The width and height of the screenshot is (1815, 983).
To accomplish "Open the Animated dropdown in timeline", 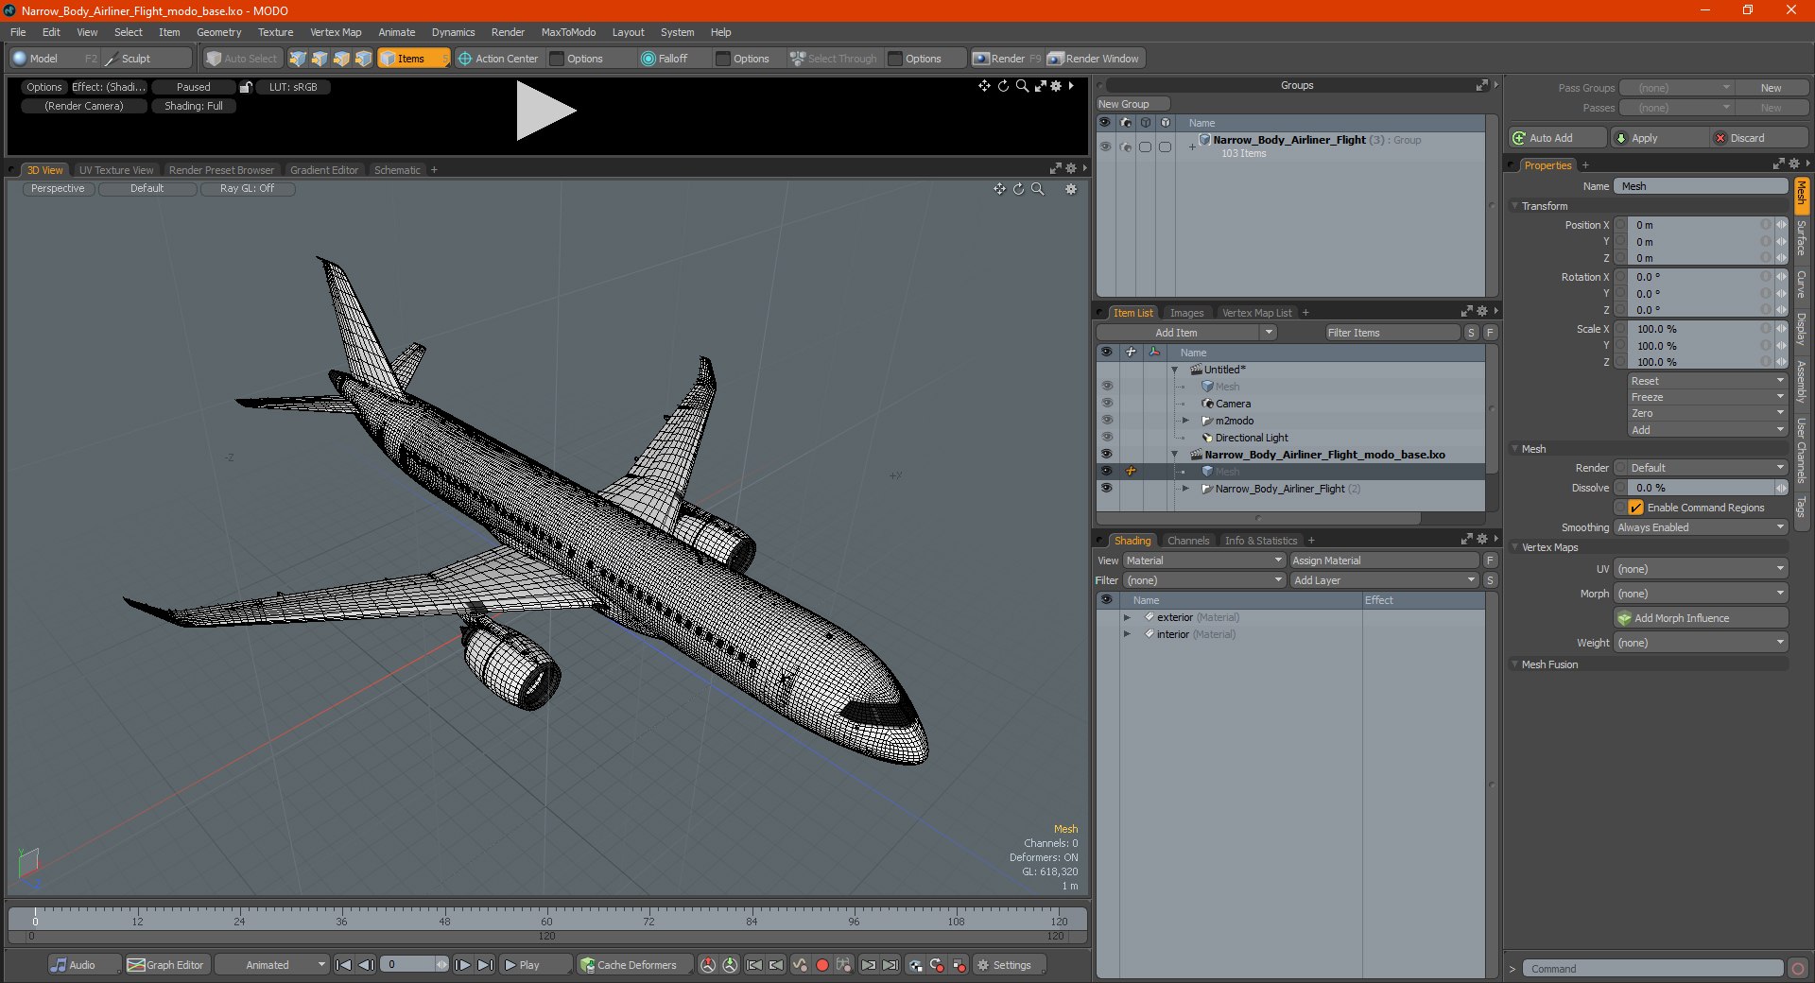I will point(272,965).
